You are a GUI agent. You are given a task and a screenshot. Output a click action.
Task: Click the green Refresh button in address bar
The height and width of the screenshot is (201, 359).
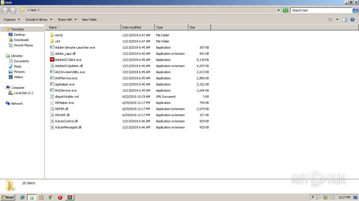pos(286,10)
